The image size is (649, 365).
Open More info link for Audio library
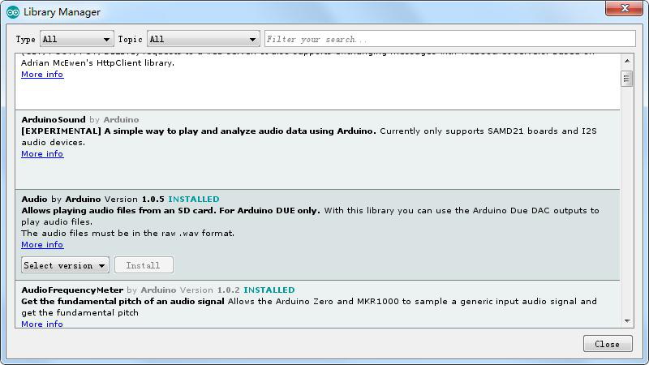(42, 245)
